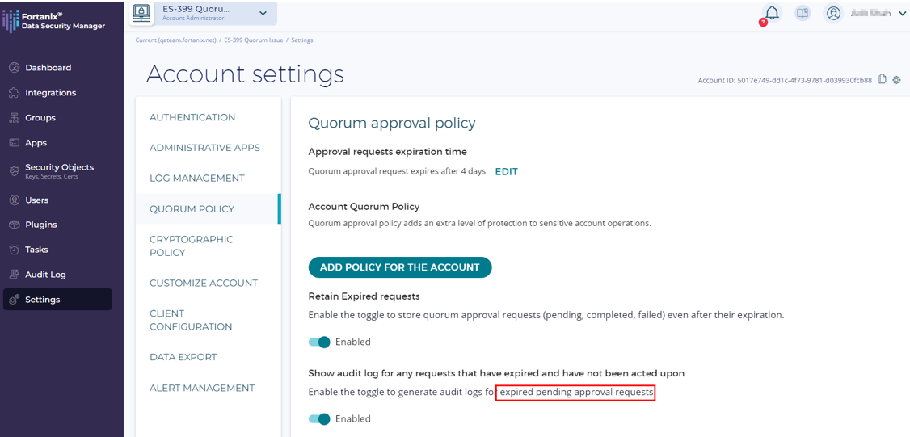Open the Authentication settings tab

click(x=192, y=117)
